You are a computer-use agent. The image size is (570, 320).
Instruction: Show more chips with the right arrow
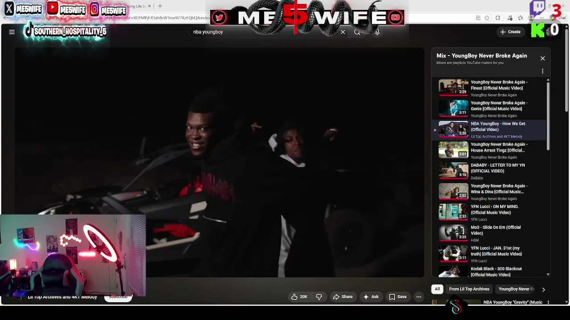543,289
